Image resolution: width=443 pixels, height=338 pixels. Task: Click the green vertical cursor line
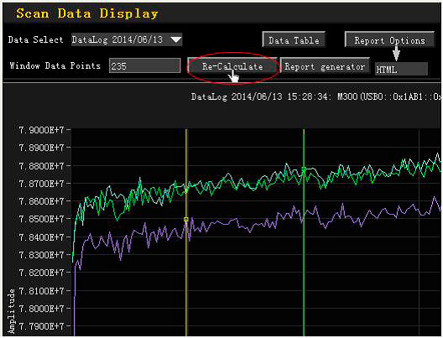[304, 254]
